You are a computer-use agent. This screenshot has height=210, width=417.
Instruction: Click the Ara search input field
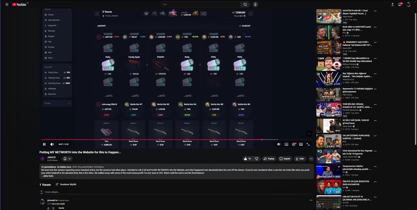point(201,5)
